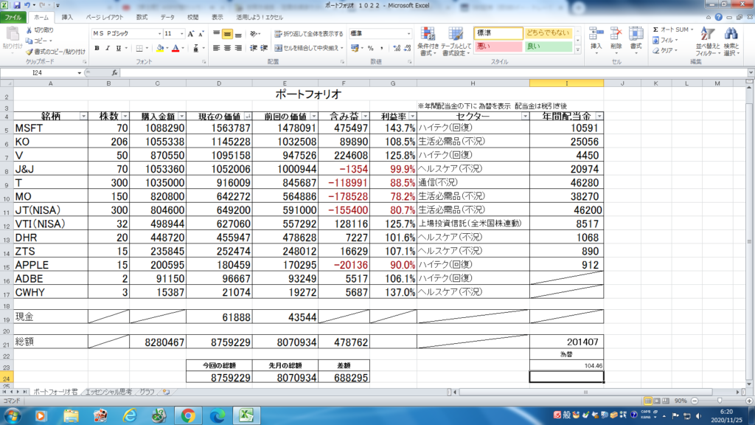This screenshot has height=425, width=755.
Task: Switch to Page Break Preview in the status bar
Action: pyautogui.click(x=666, y=401)
